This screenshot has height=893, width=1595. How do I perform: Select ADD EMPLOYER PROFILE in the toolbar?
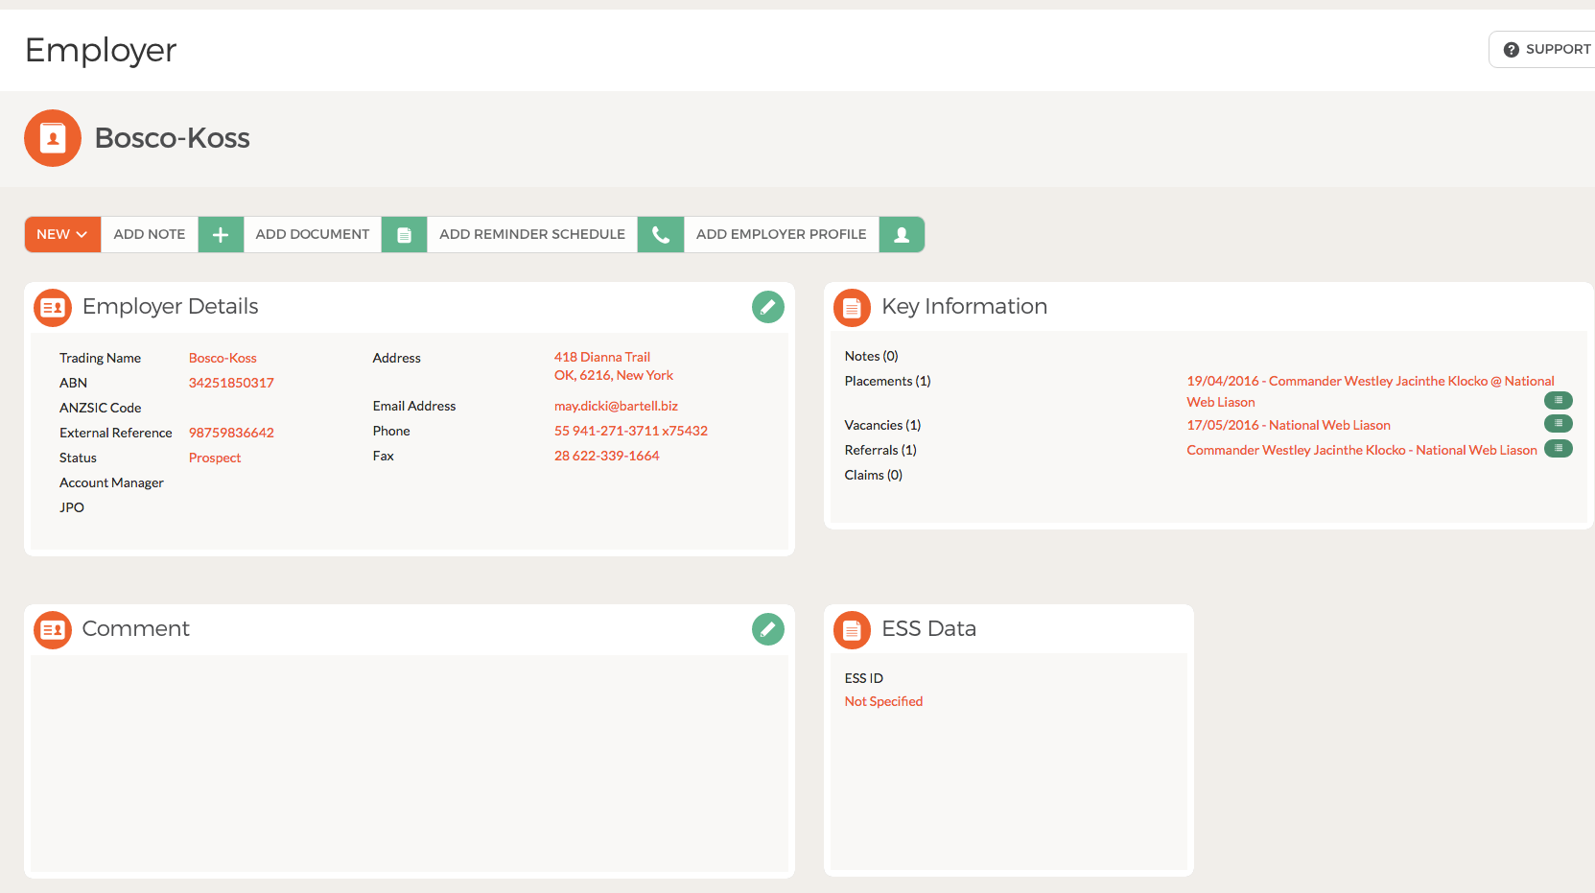coord(781,235)
